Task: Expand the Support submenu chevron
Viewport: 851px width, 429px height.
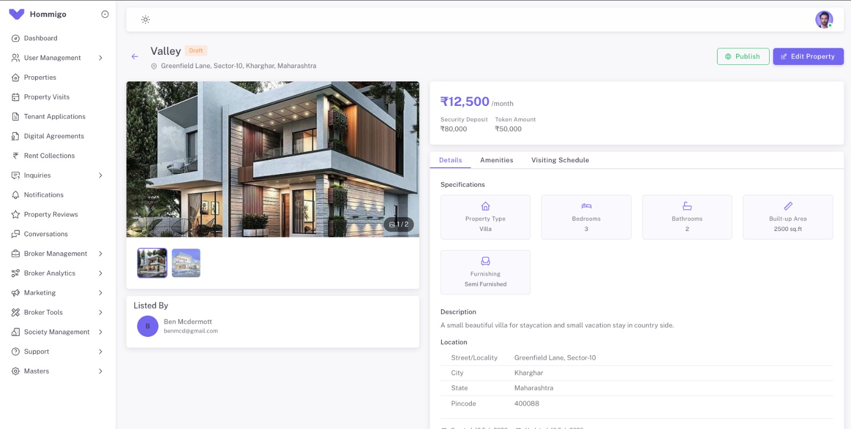Action: [x=101, y=352]
